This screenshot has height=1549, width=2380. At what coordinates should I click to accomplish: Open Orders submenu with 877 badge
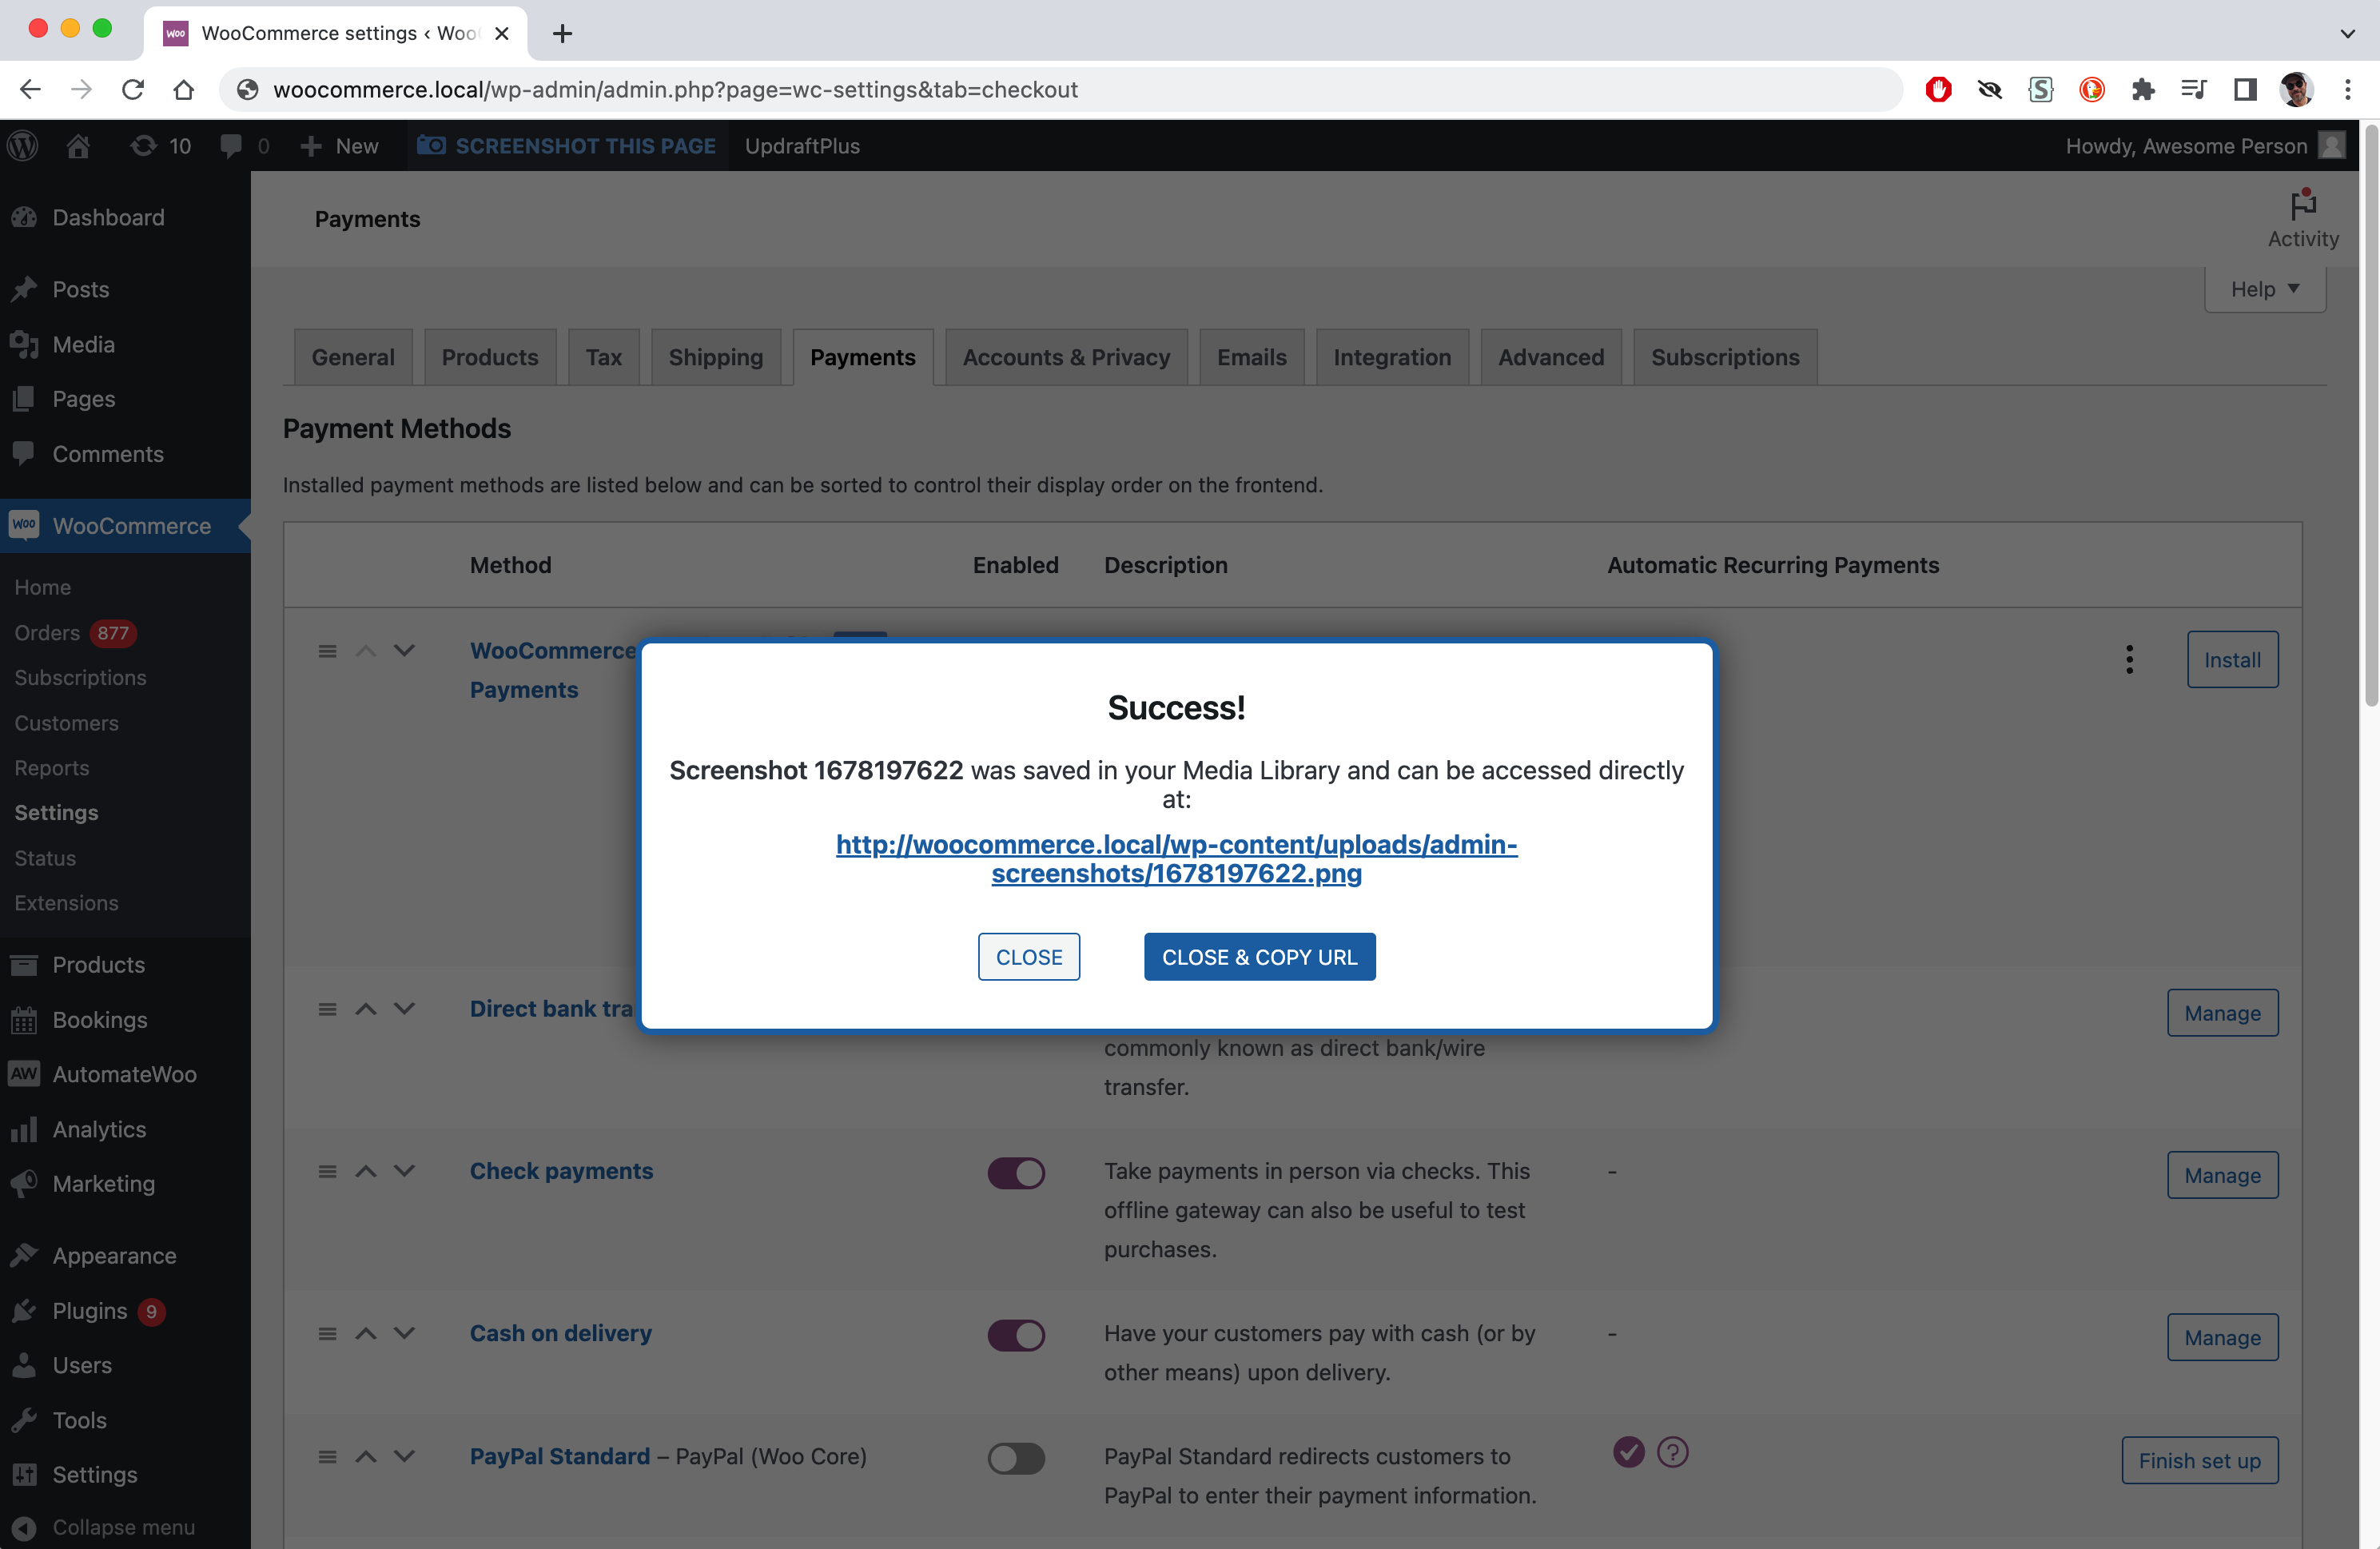coord(75,633)
